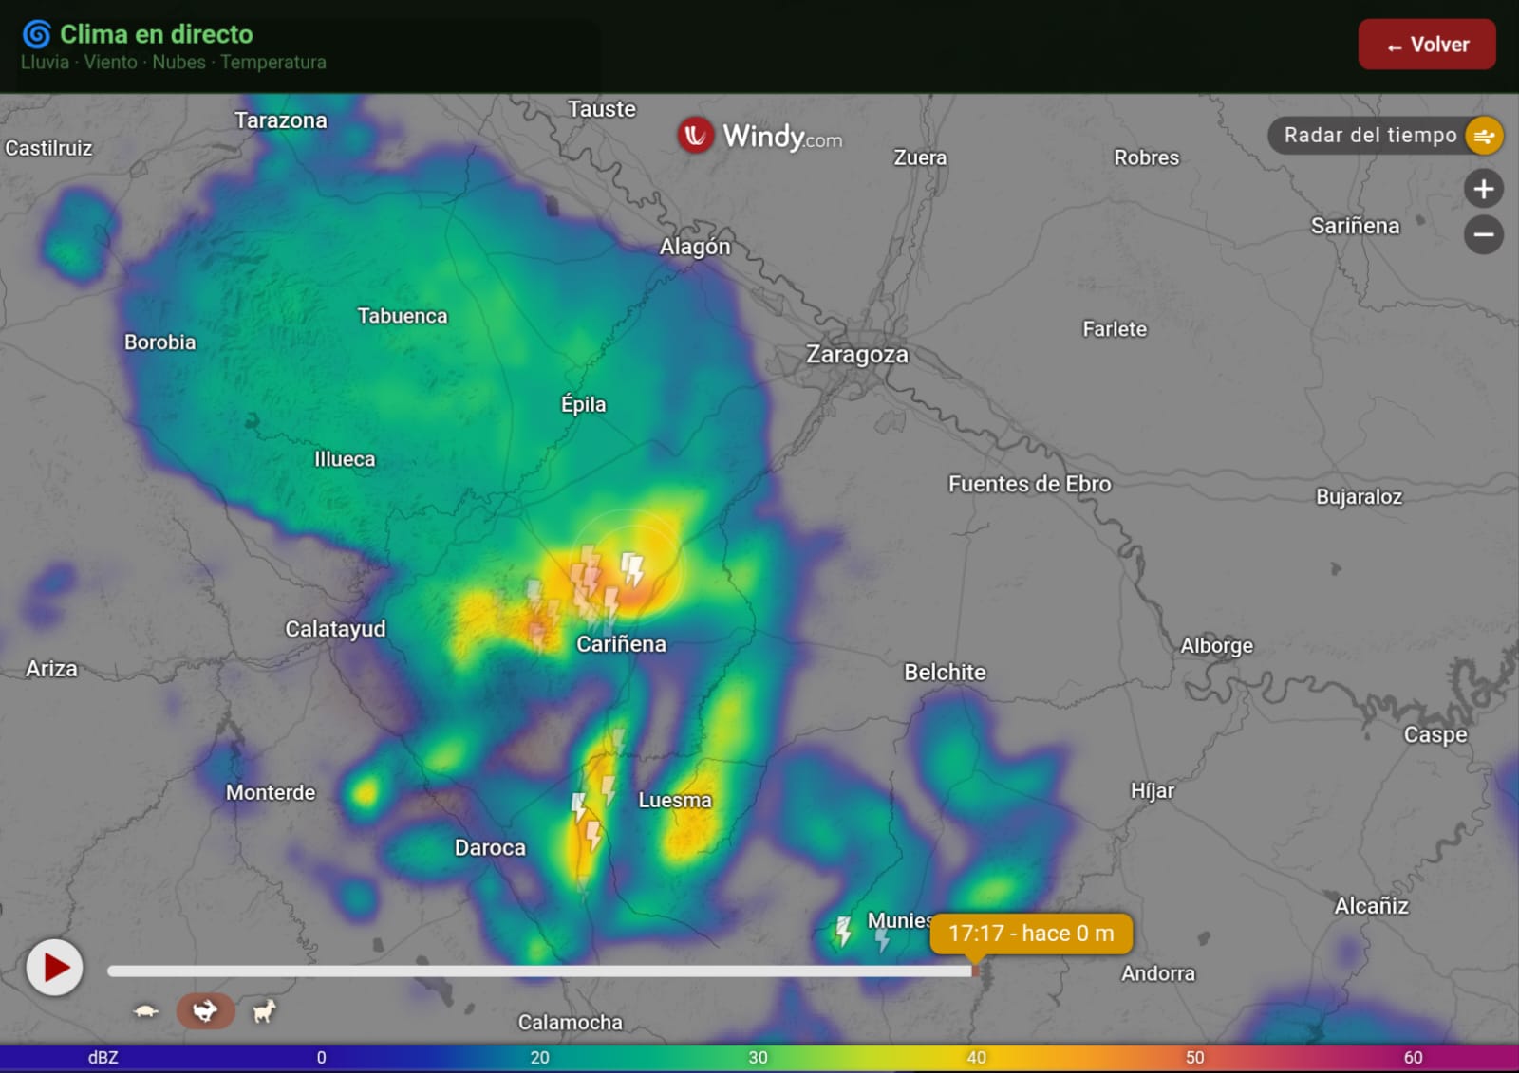The image size is (1519, 1073).
Task: Click the Zuera town label
Action: 920,157
